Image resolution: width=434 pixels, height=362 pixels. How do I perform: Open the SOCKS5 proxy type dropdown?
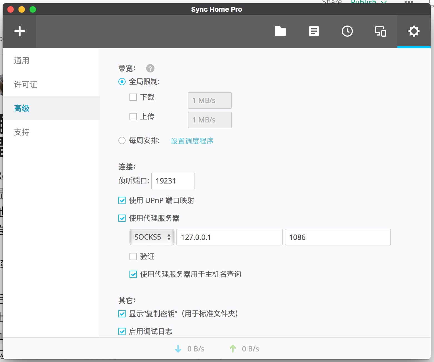click(x=152, y=237)
